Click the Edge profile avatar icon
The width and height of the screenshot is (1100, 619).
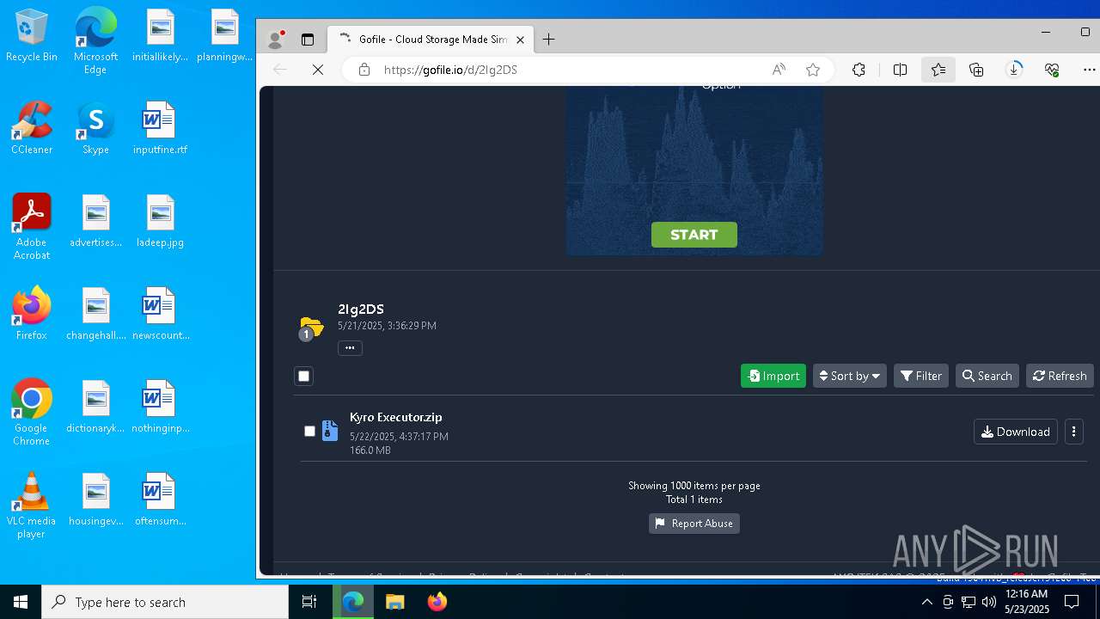pos(276,40)
